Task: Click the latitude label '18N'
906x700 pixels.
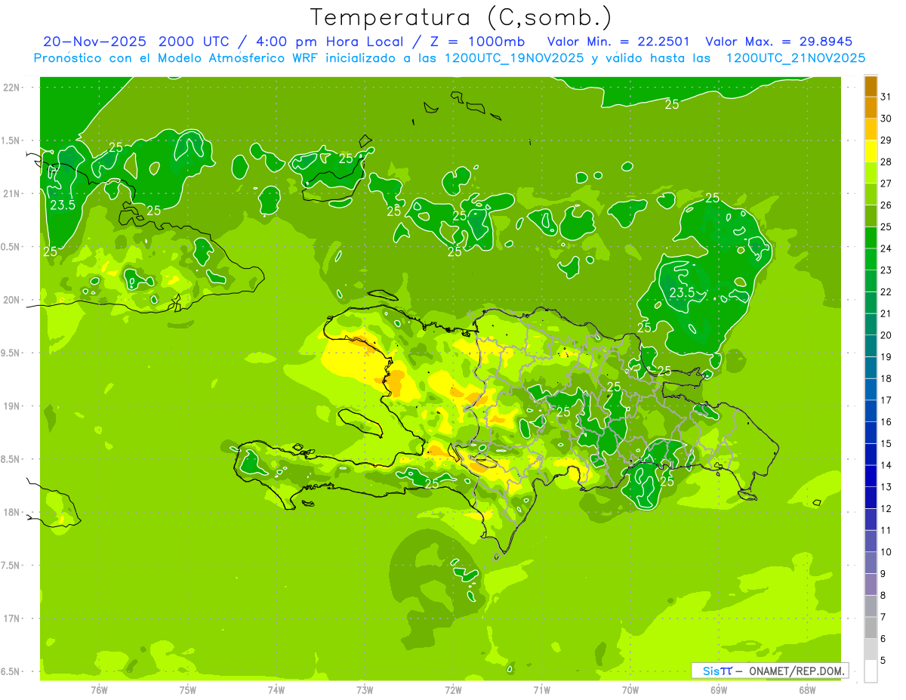Action: pyautogui.click(x=11, y=513)
